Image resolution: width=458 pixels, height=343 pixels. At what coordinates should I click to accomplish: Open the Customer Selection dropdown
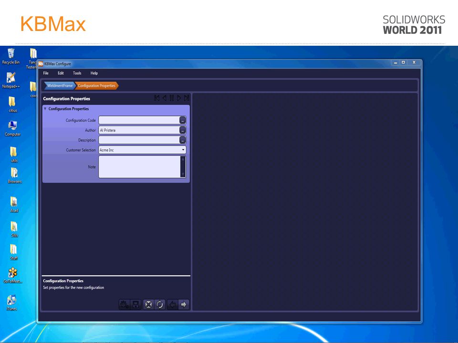pos(142,150)
